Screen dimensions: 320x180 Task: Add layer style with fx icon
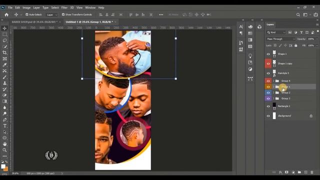[x=280, y=172]
